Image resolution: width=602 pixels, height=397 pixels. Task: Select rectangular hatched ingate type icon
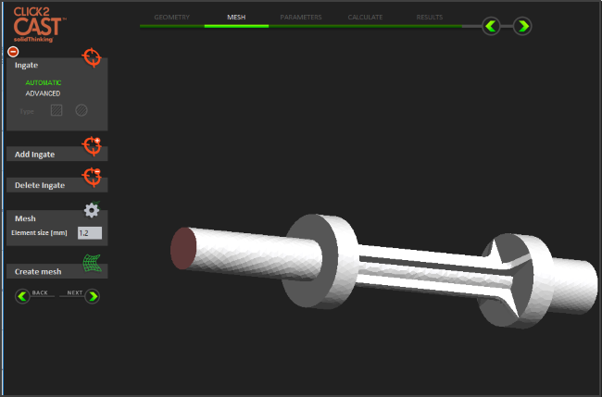point(56,110)
